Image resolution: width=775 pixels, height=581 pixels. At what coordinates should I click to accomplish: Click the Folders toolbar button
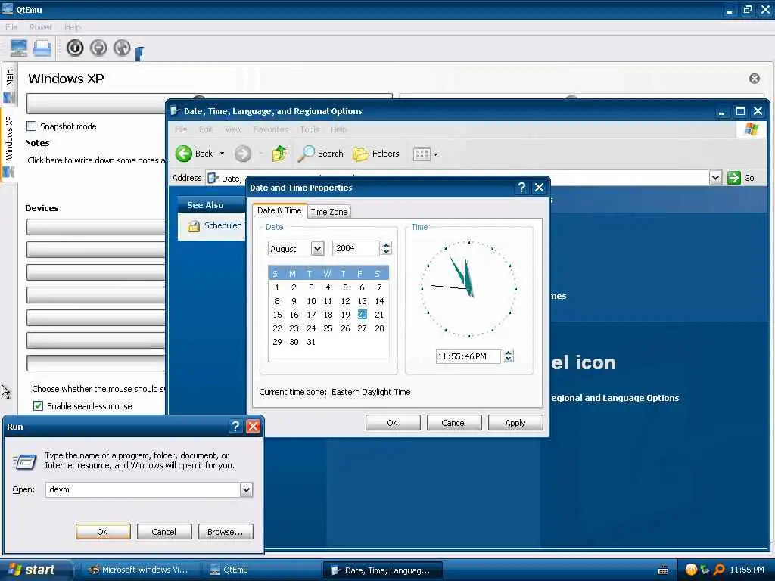click(376, 154)
